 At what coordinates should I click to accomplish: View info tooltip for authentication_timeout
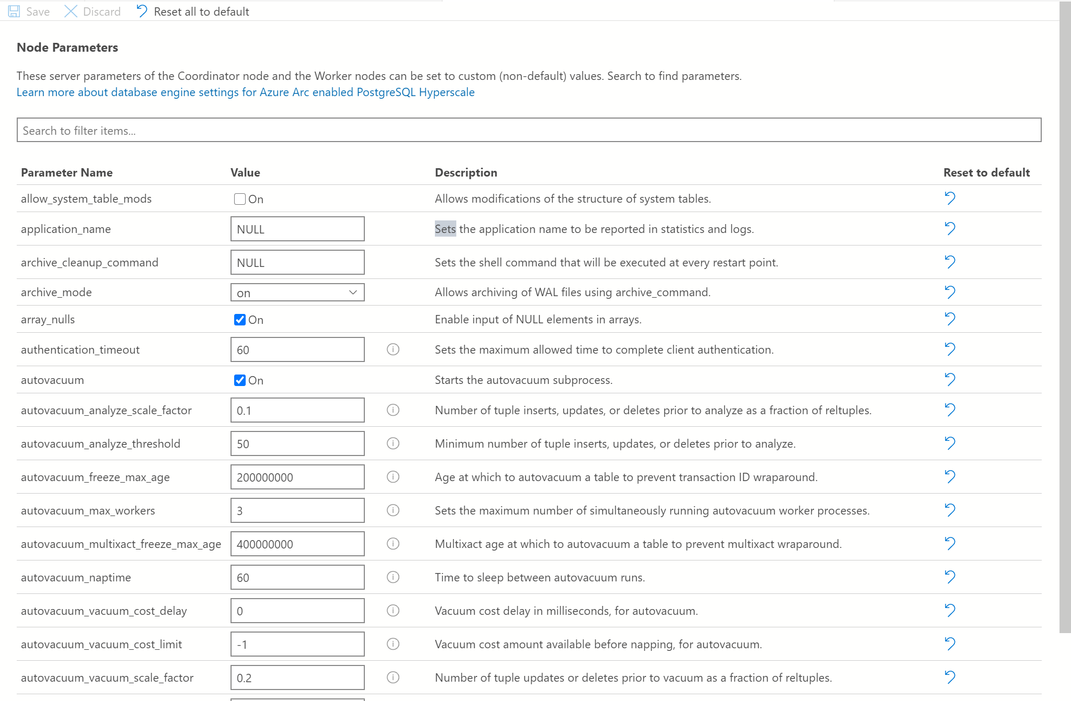393,349
